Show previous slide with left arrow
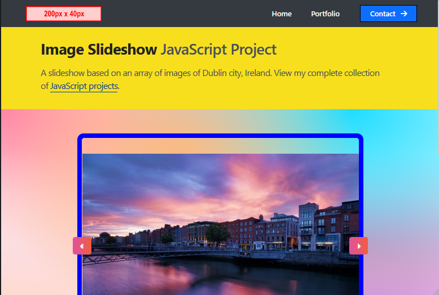439x295 pixels. click(82, 246)
